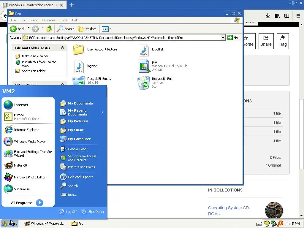Viewport: 304px width, 228px height.
Task: Open a new browser tab
Action: click(71, 5)
